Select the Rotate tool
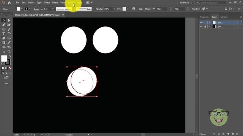The image size is (243, 136). pos(9,34)
